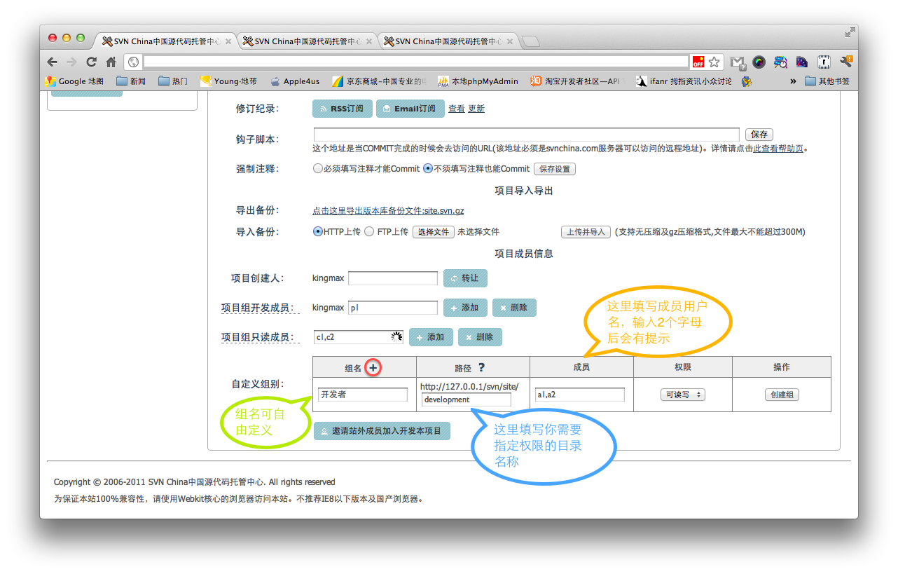This screenshot has width=898, height=574.
Task: Open the Google 地图 bookmark
Action: (x=75, y=81)
